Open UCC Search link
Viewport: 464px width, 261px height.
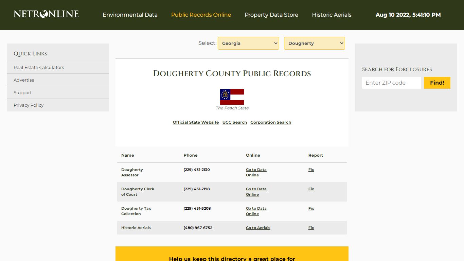235,122
